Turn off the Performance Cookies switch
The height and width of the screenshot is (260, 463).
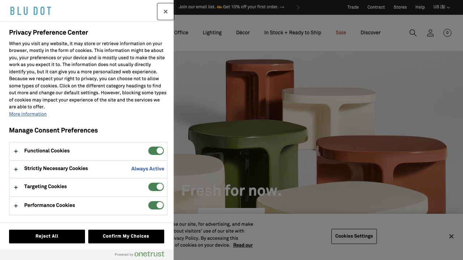coord(156,205)
